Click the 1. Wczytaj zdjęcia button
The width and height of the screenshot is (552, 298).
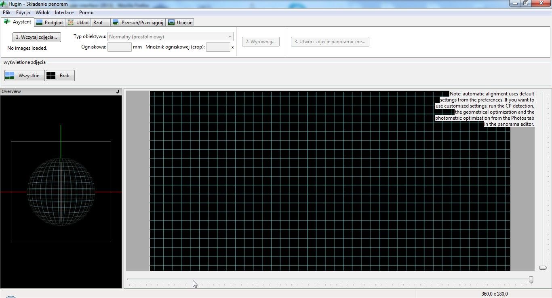coord(36,37)
